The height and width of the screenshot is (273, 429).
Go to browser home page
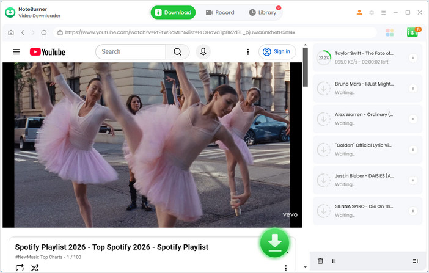[x=11, y=32]
